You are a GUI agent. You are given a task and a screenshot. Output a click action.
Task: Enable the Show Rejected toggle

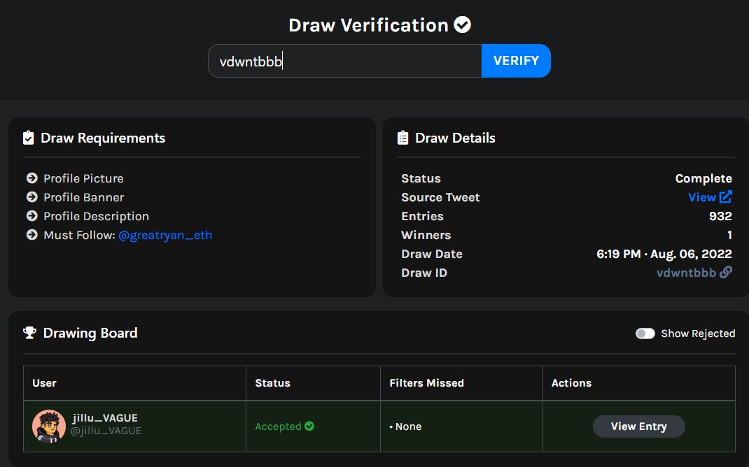click(x=645, y=333)
